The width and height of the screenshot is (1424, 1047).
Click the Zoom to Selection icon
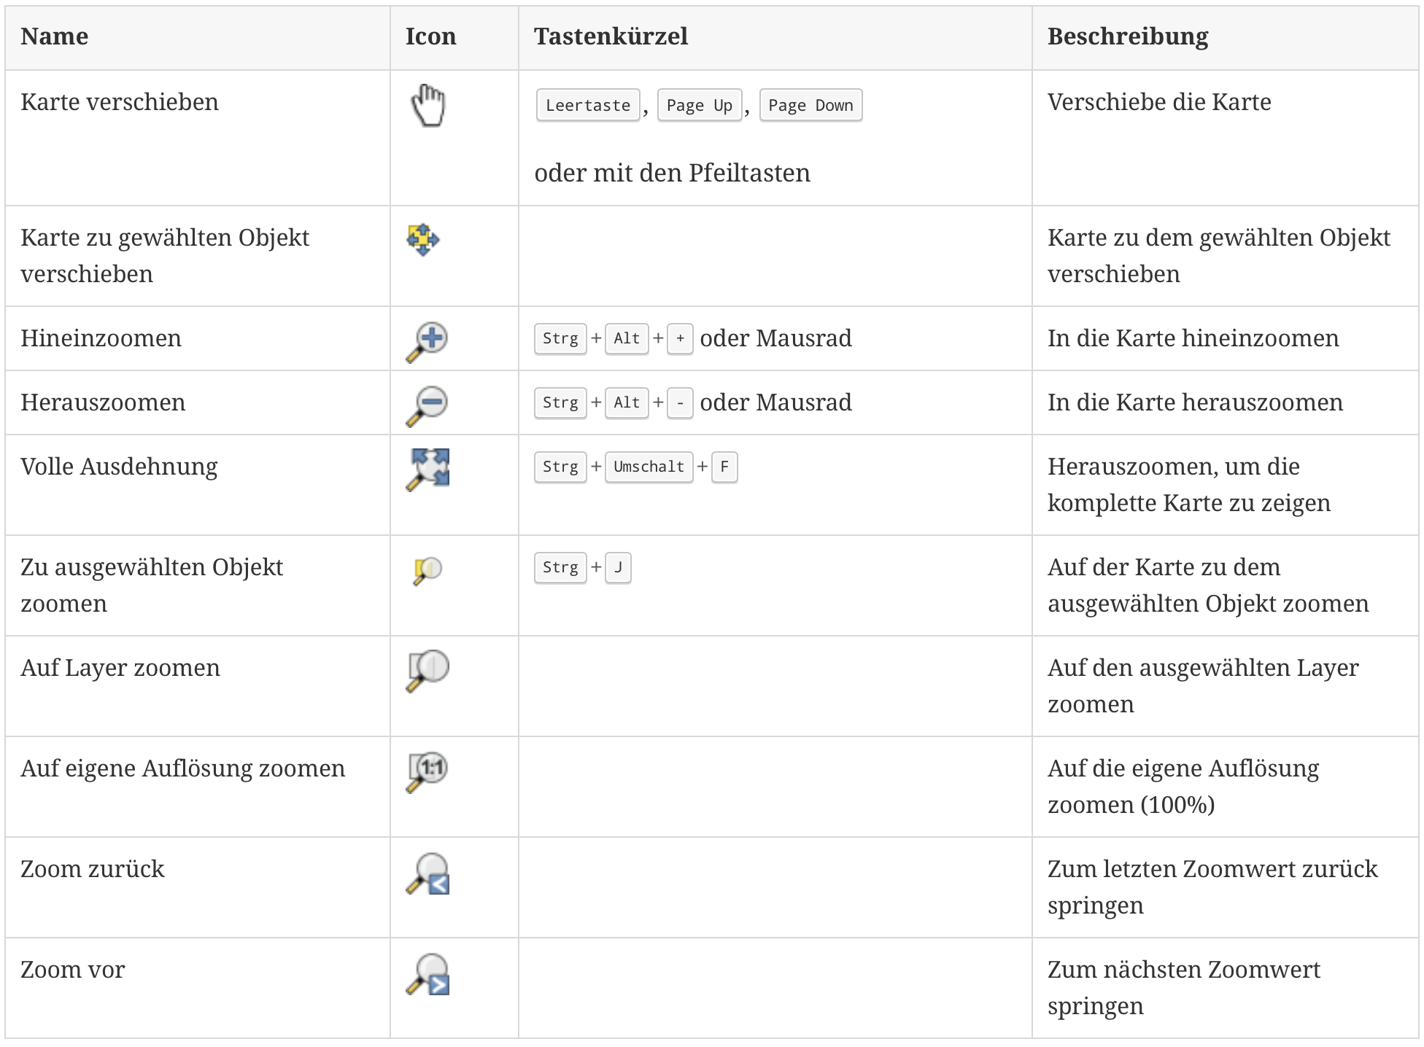coord(427,570)
